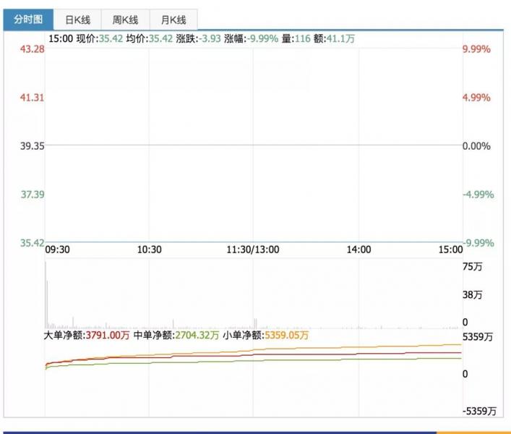Click the green -4.99% axis label
This screenshot has height=434, width=511.
[477, 195]
